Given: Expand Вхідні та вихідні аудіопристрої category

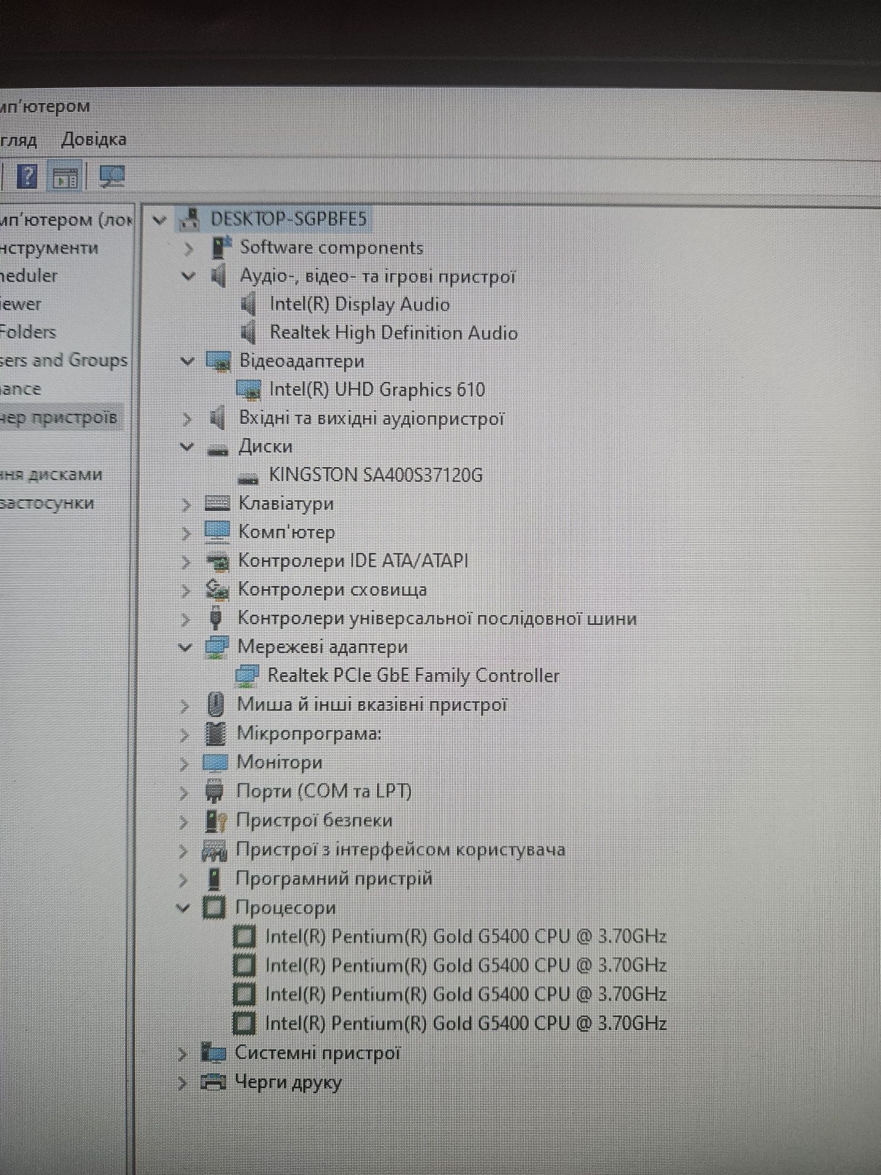Looking at the screenshot, I should coord(187,419).
